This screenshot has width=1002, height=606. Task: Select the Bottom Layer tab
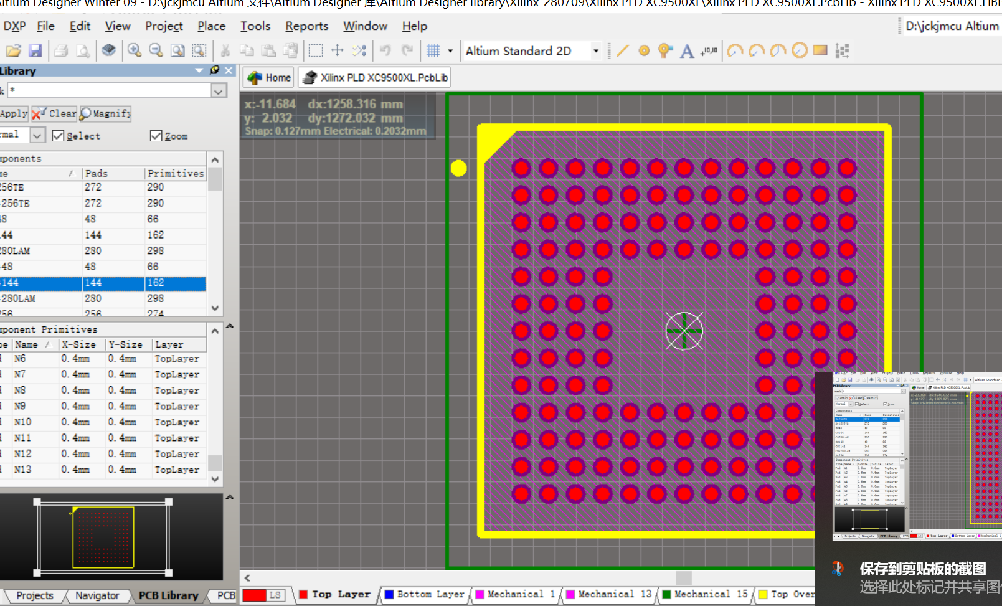(x=424, y=595)
